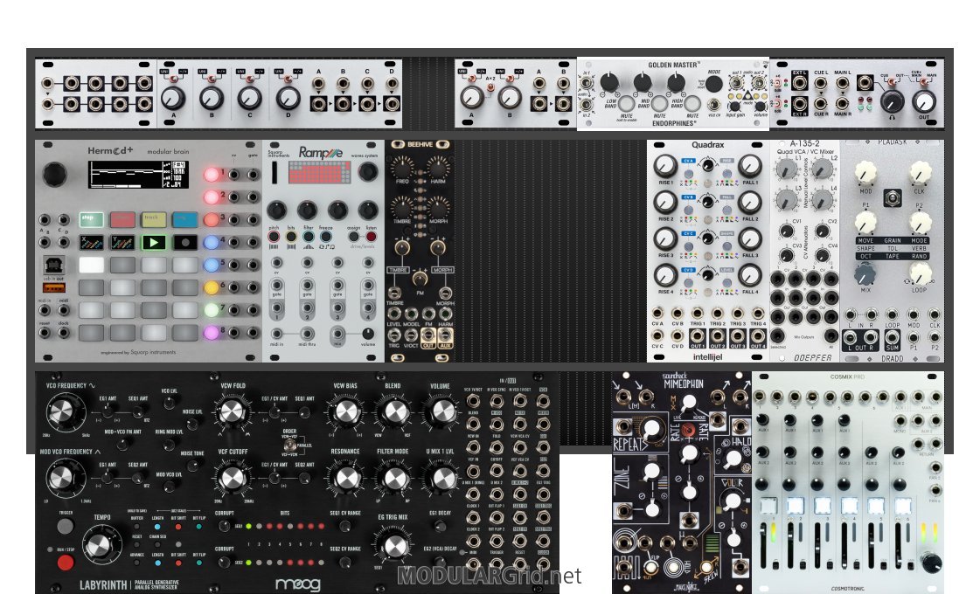The image size is (980, 594).
Task: Click the Mimeophon FLIP button
Action: pos(651,567)
